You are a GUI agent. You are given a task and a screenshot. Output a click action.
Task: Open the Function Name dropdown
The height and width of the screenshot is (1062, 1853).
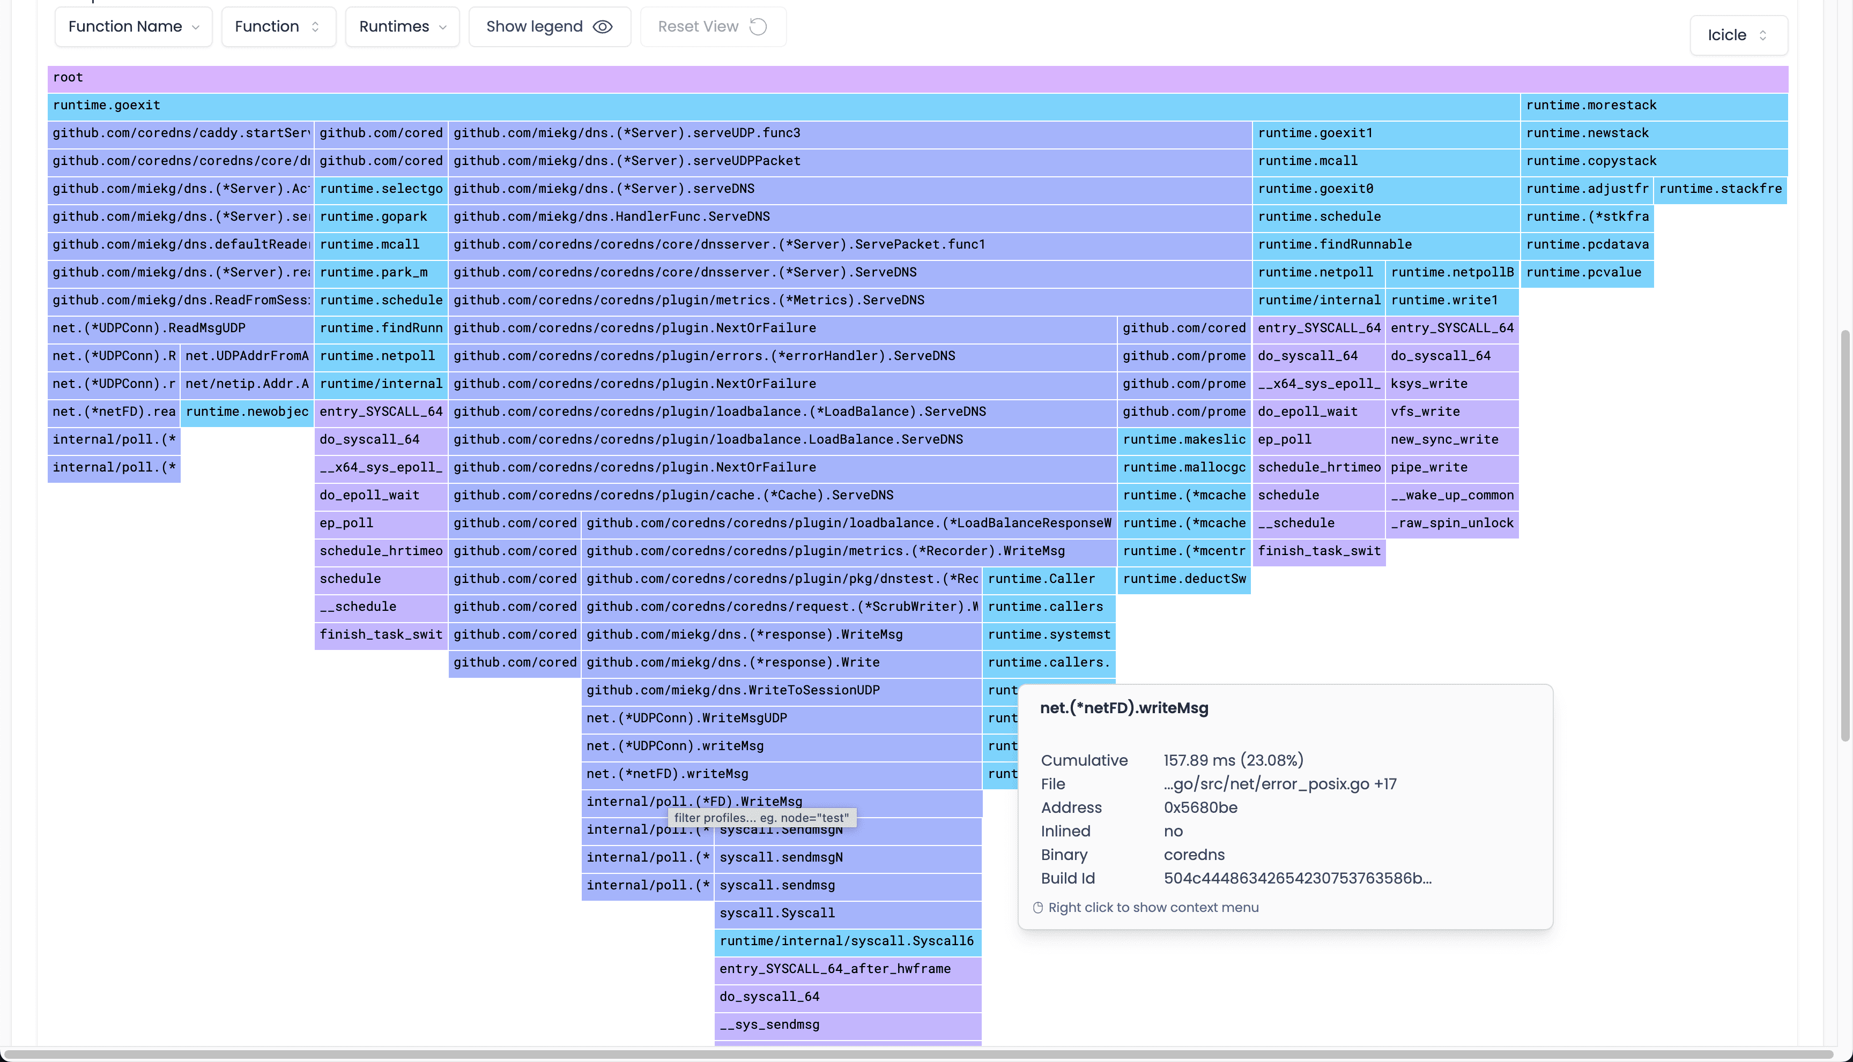[x=133, y=27]
